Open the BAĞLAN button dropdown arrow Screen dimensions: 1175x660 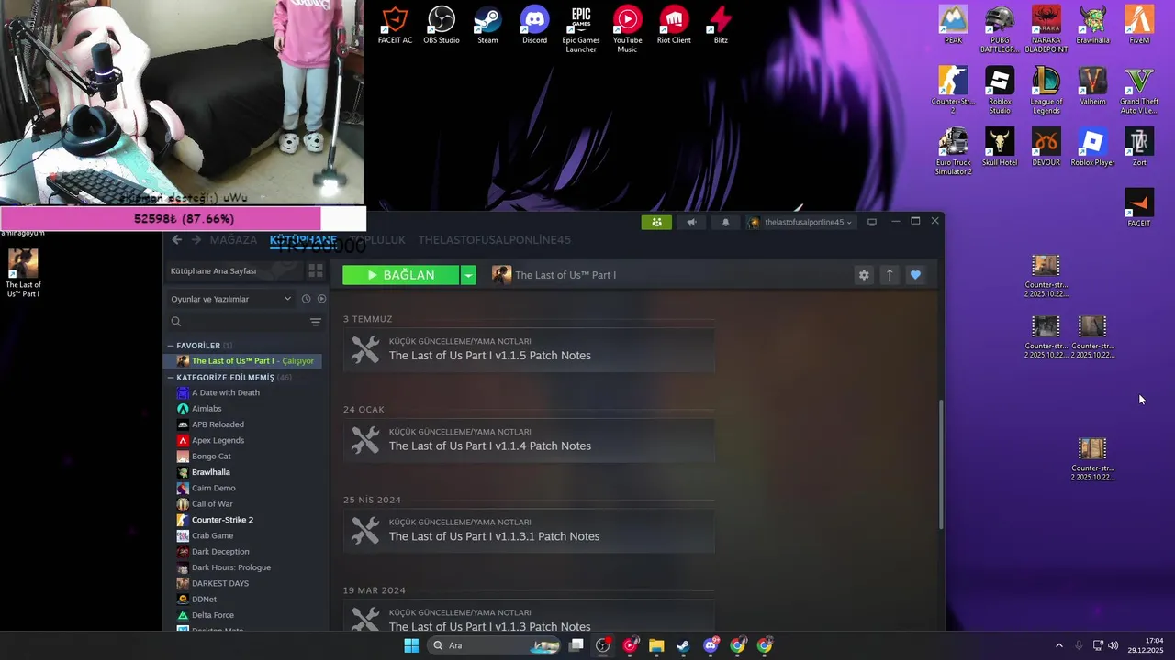[x=468, y=275]
